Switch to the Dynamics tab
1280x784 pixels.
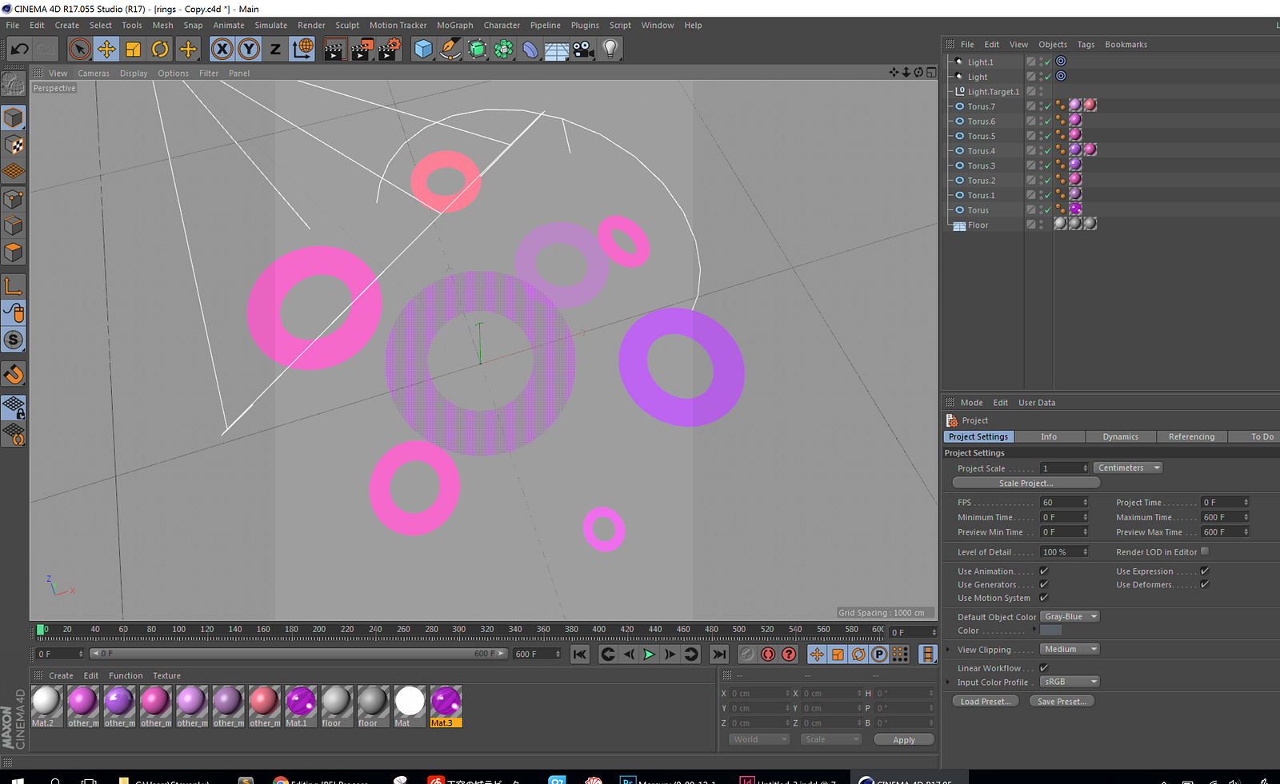click(1120, 437)
